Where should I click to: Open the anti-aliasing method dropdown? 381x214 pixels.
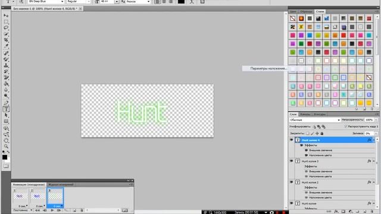pyautogui.click(x=148, y=2)
